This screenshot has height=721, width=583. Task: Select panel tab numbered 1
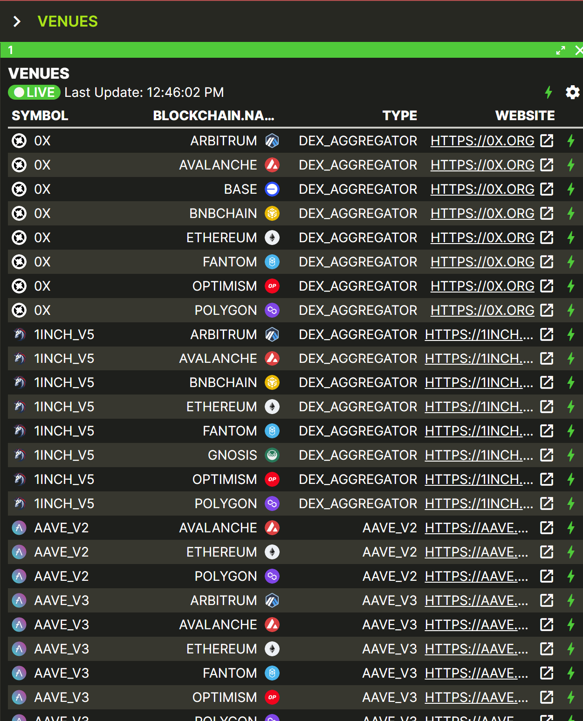pyautogui.click(x=10, y=50)
